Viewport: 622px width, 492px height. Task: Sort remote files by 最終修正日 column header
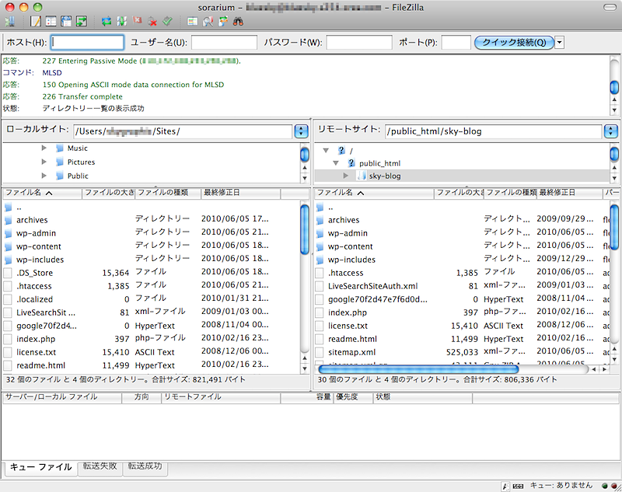tap(569, 193)
